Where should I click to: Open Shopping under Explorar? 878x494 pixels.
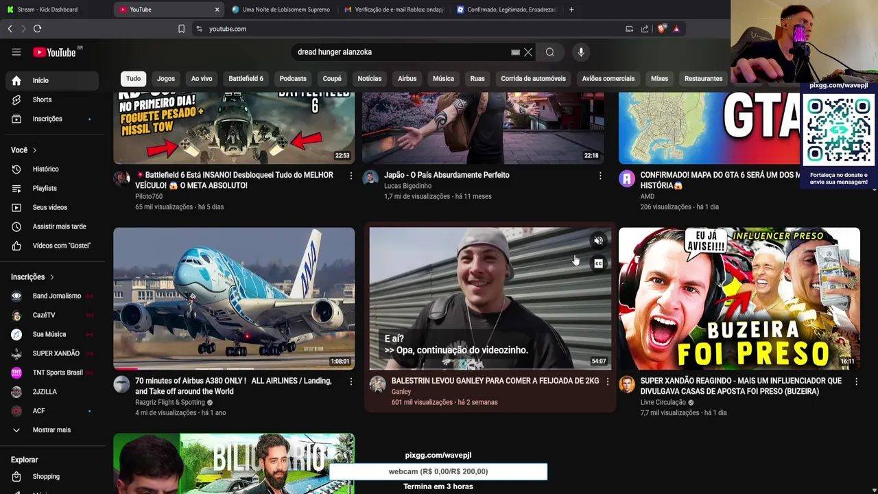coord(52,476)
